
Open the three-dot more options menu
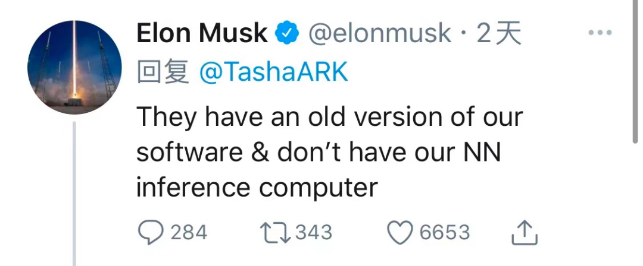600,33
